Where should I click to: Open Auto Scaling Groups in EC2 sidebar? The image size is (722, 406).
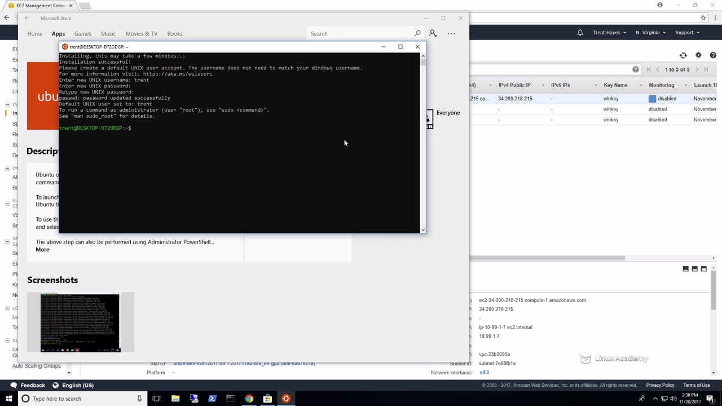[x=36, y=366]
